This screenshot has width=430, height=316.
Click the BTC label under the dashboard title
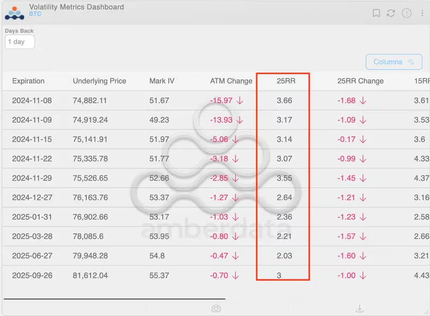(x=35, y=14)
